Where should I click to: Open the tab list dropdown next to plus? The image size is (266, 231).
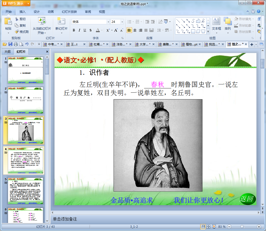click(256, 44)
